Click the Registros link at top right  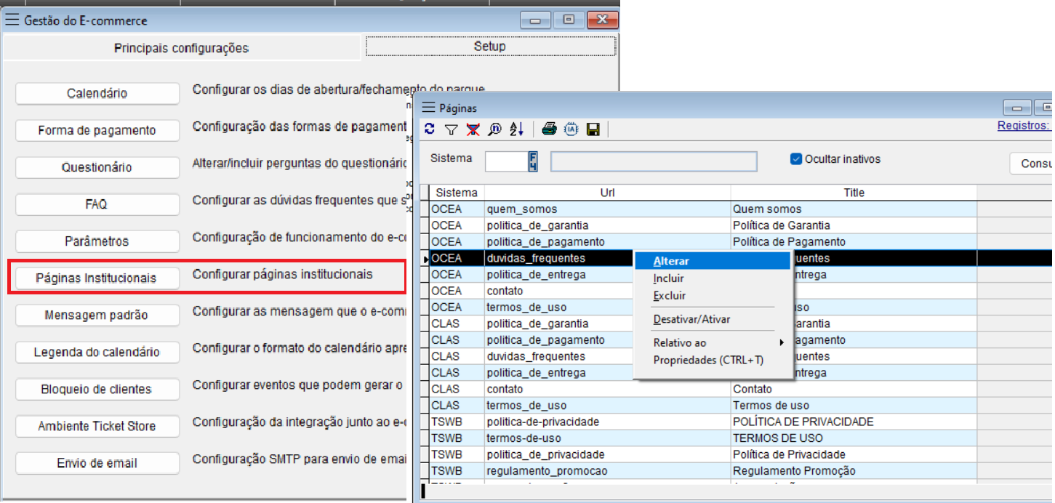pyautogui.click(x=1022, y=125)
